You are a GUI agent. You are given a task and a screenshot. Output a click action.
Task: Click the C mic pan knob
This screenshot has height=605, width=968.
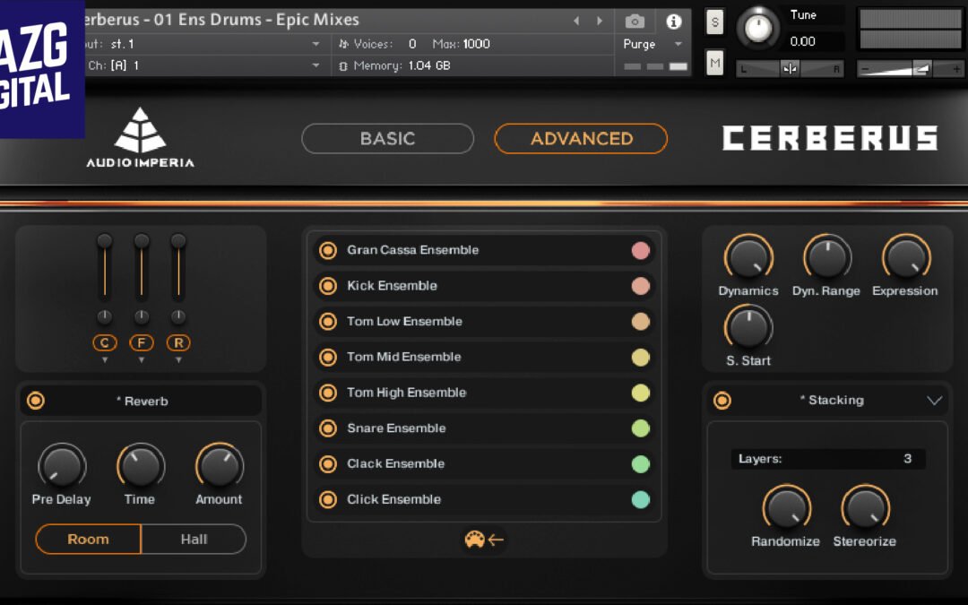[105, 316]
